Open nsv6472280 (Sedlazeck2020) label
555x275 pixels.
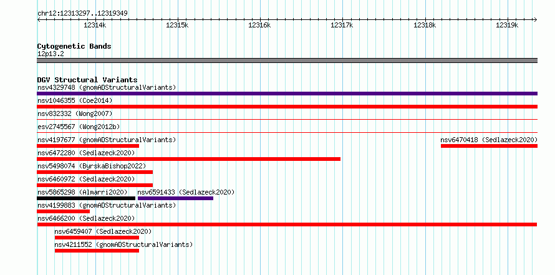coord(86,153)
